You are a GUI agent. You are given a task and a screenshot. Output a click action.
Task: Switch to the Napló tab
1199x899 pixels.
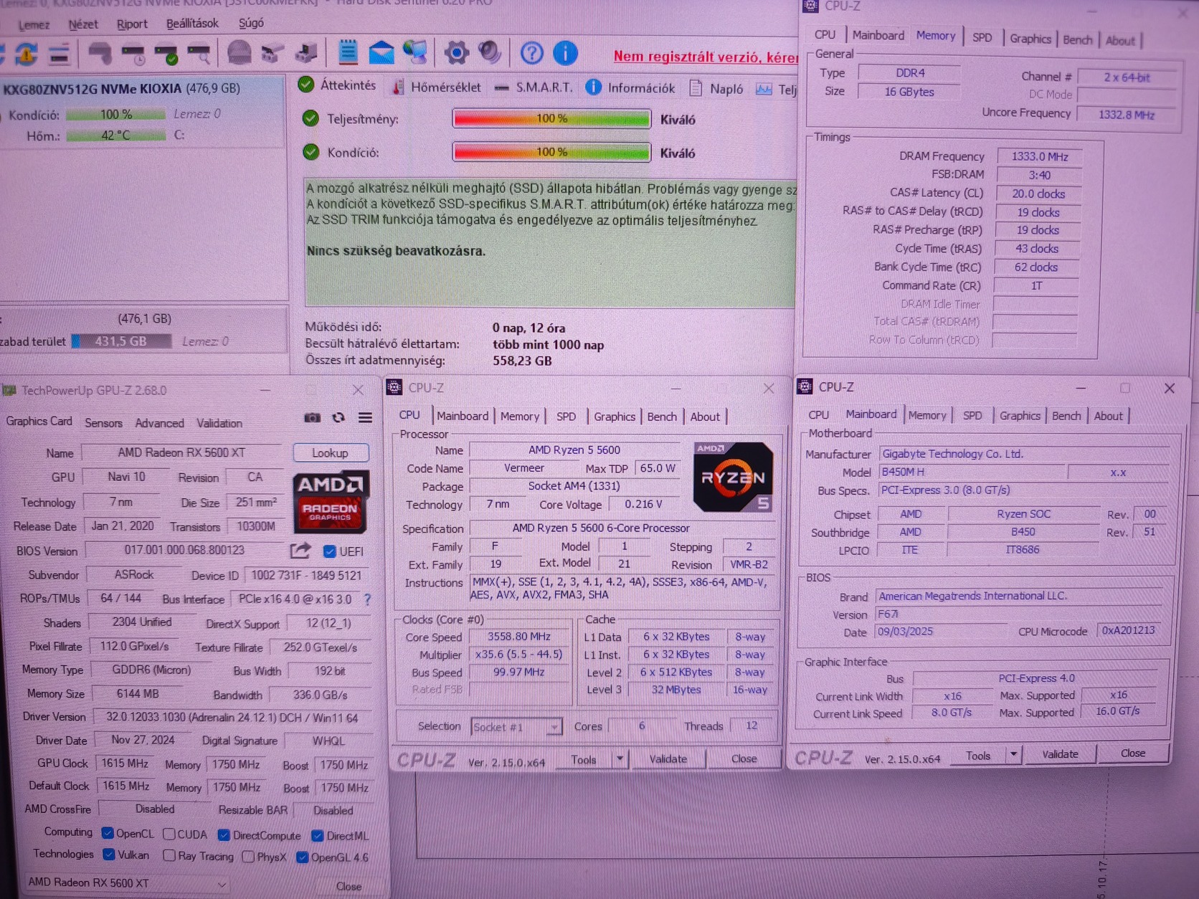pyautogui.click(x=716, y=88)
